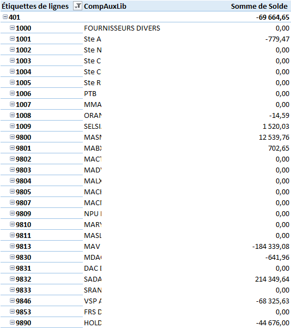291x328 pixels.
Task: Click the row label 9830
Action: coord(23,257)
